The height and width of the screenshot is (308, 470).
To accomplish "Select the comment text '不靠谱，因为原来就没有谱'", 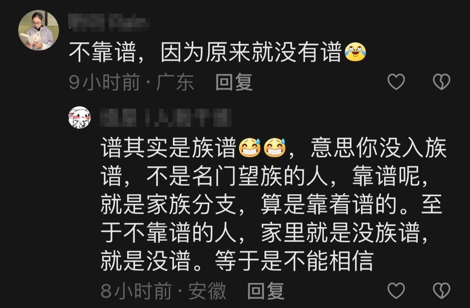I will point(206,53).
